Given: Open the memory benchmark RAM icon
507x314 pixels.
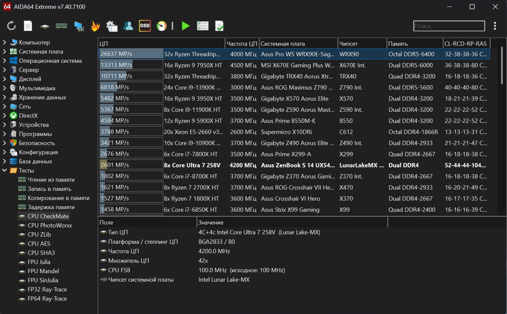Looking at the screenshot, I should pyautogui.click(x=61, y=26).
